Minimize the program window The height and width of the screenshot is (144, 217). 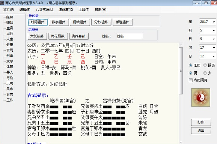(197, 3)
